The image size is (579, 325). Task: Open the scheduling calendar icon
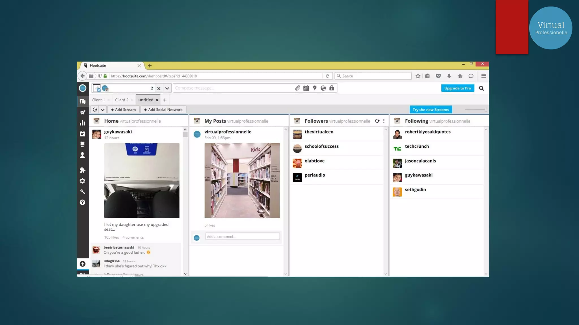306,88
